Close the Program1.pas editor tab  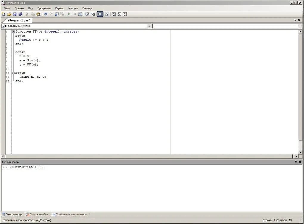[x=299, y=20]
